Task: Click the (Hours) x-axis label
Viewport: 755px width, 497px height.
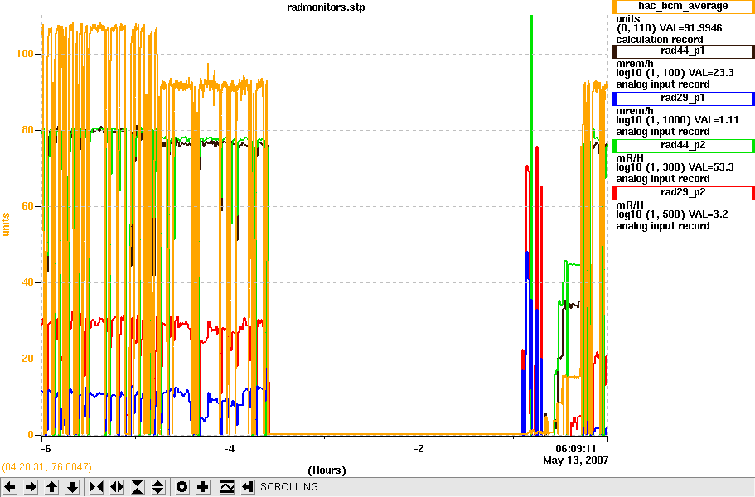Action: (327, 470)
